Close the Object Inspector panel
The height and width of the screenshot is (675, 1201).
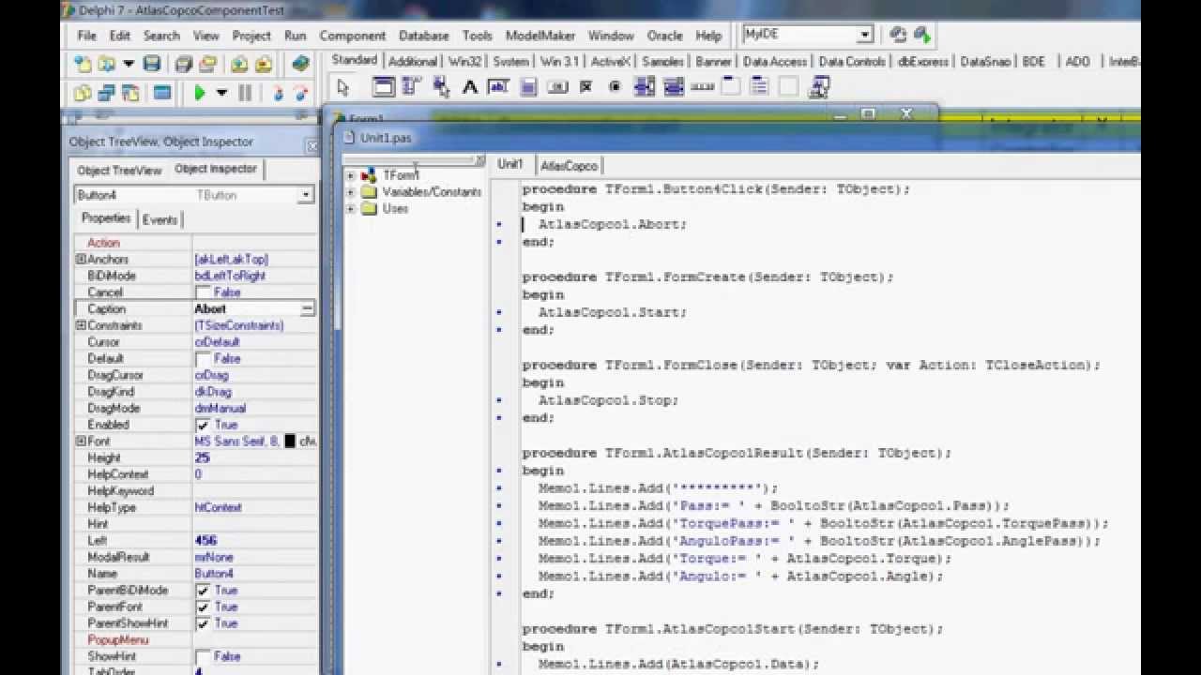(x=312, y=145)
